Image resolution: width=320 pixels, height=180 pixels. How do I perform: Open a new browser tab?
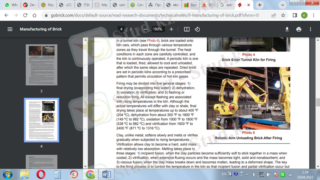[x=260, y=5]
